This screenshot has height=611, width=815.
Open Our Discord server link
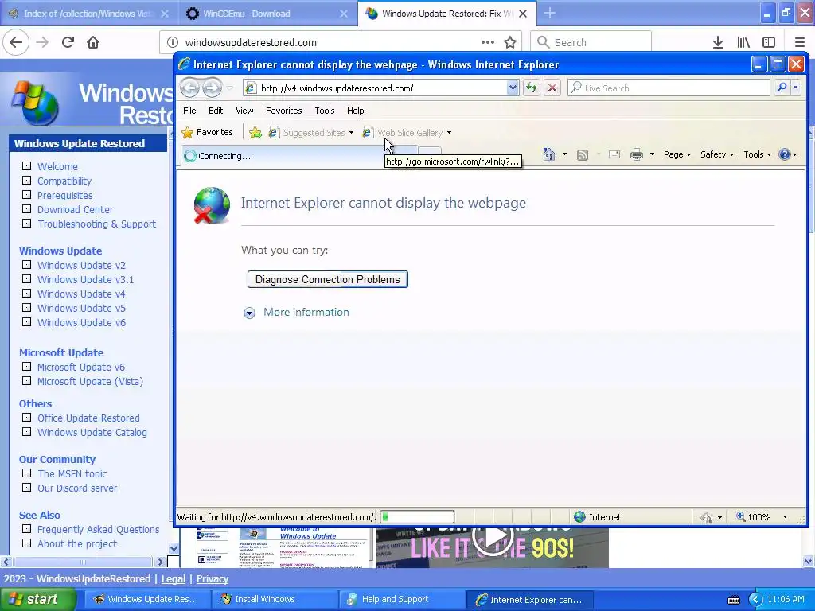pos(77,488)
